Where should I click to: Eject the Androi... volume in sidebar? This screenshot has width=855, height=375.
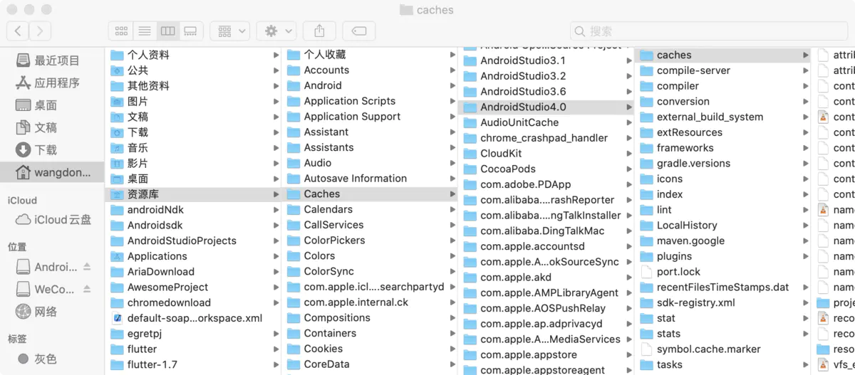pos(87,267)
